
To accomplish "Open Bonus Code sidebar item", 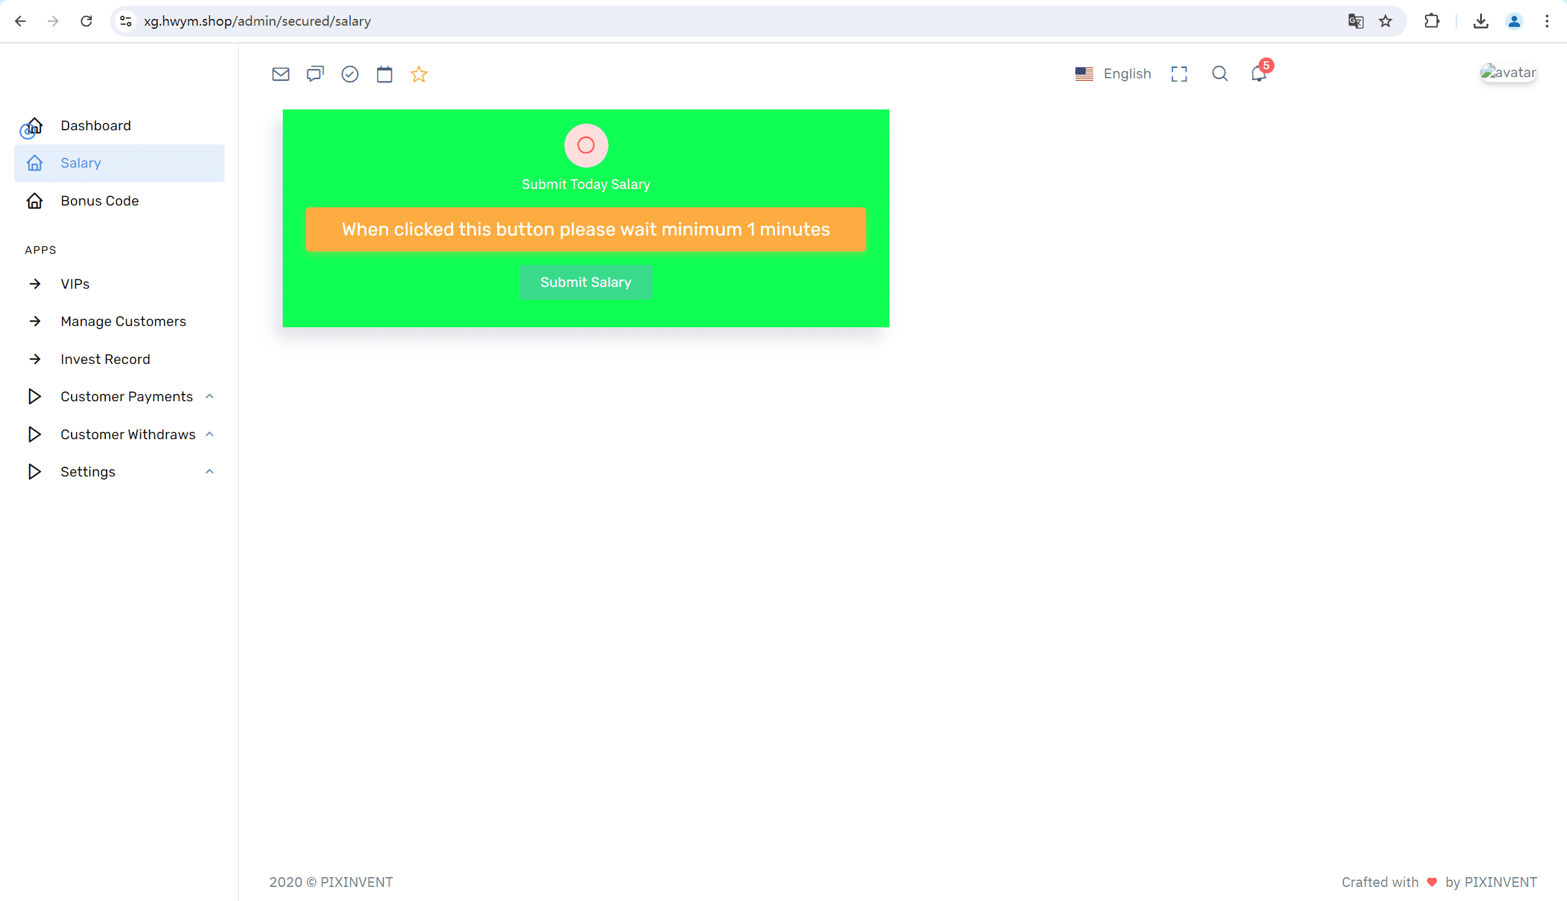I will point(99,201).
